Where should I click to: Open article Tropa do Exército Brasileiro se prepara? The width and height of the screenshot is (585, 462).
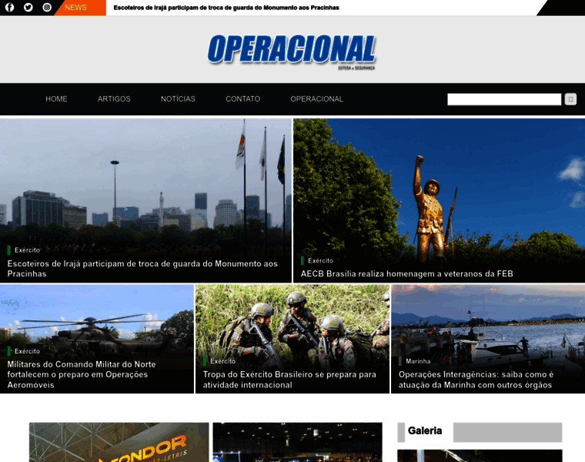tap(289, 380)
